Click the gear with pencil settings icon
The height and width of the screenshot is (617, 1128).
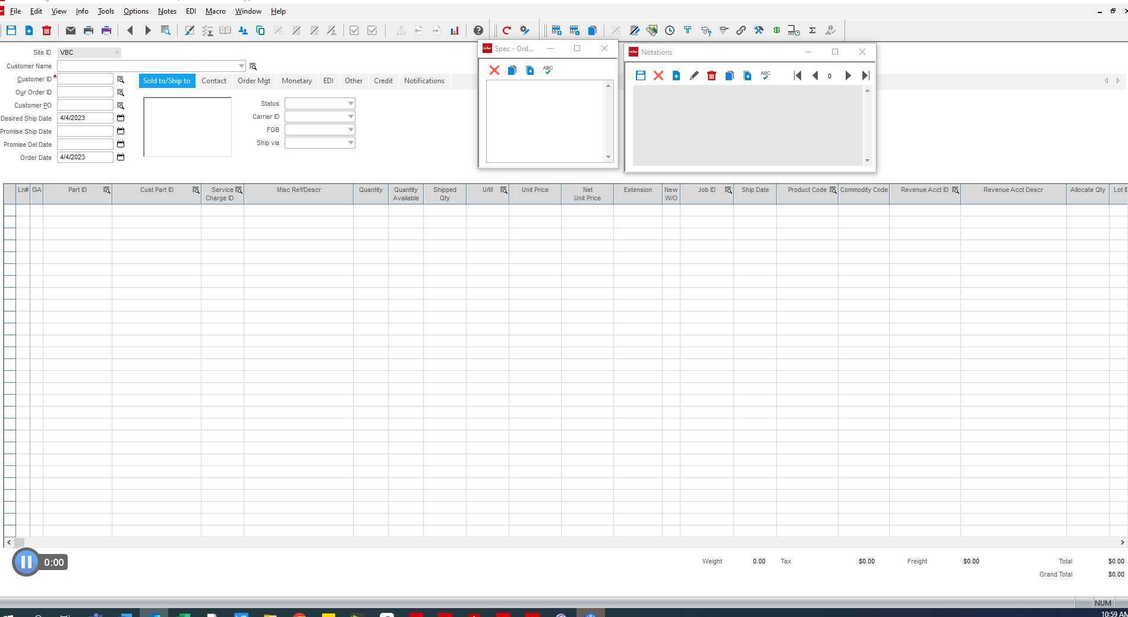coord(525,30)
